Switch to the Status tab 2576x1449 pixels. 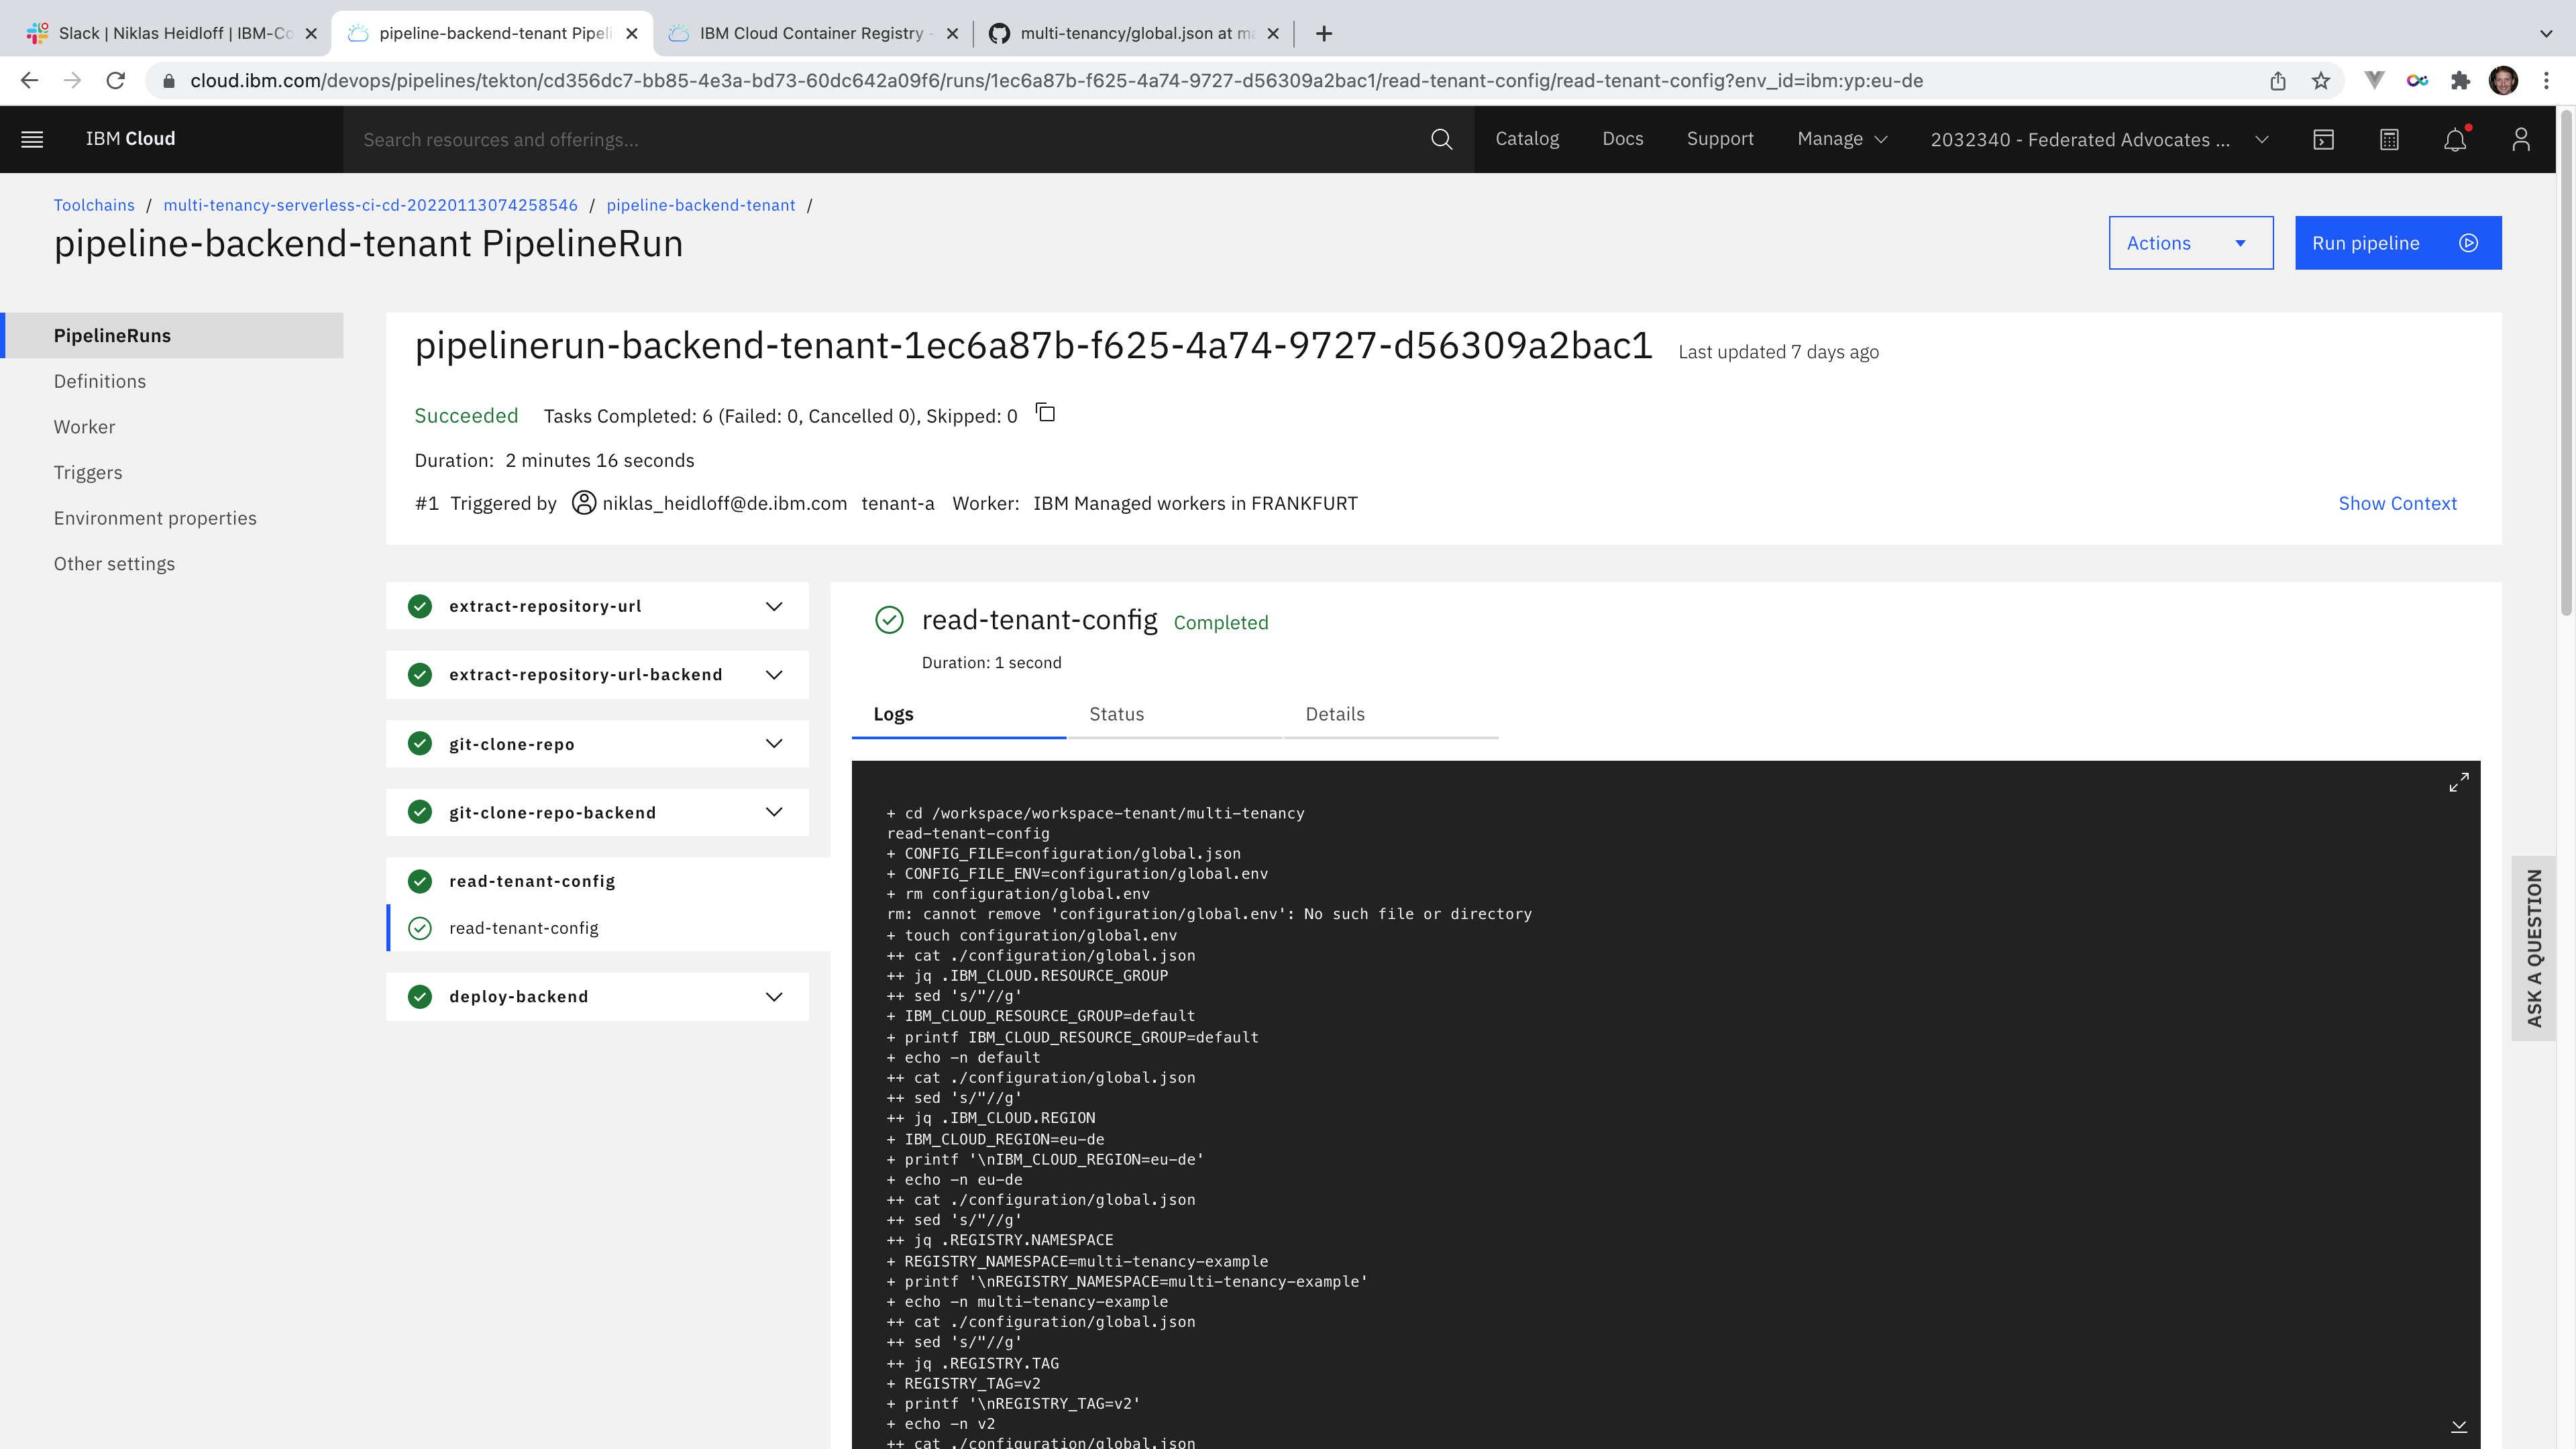click(1116, 714)
